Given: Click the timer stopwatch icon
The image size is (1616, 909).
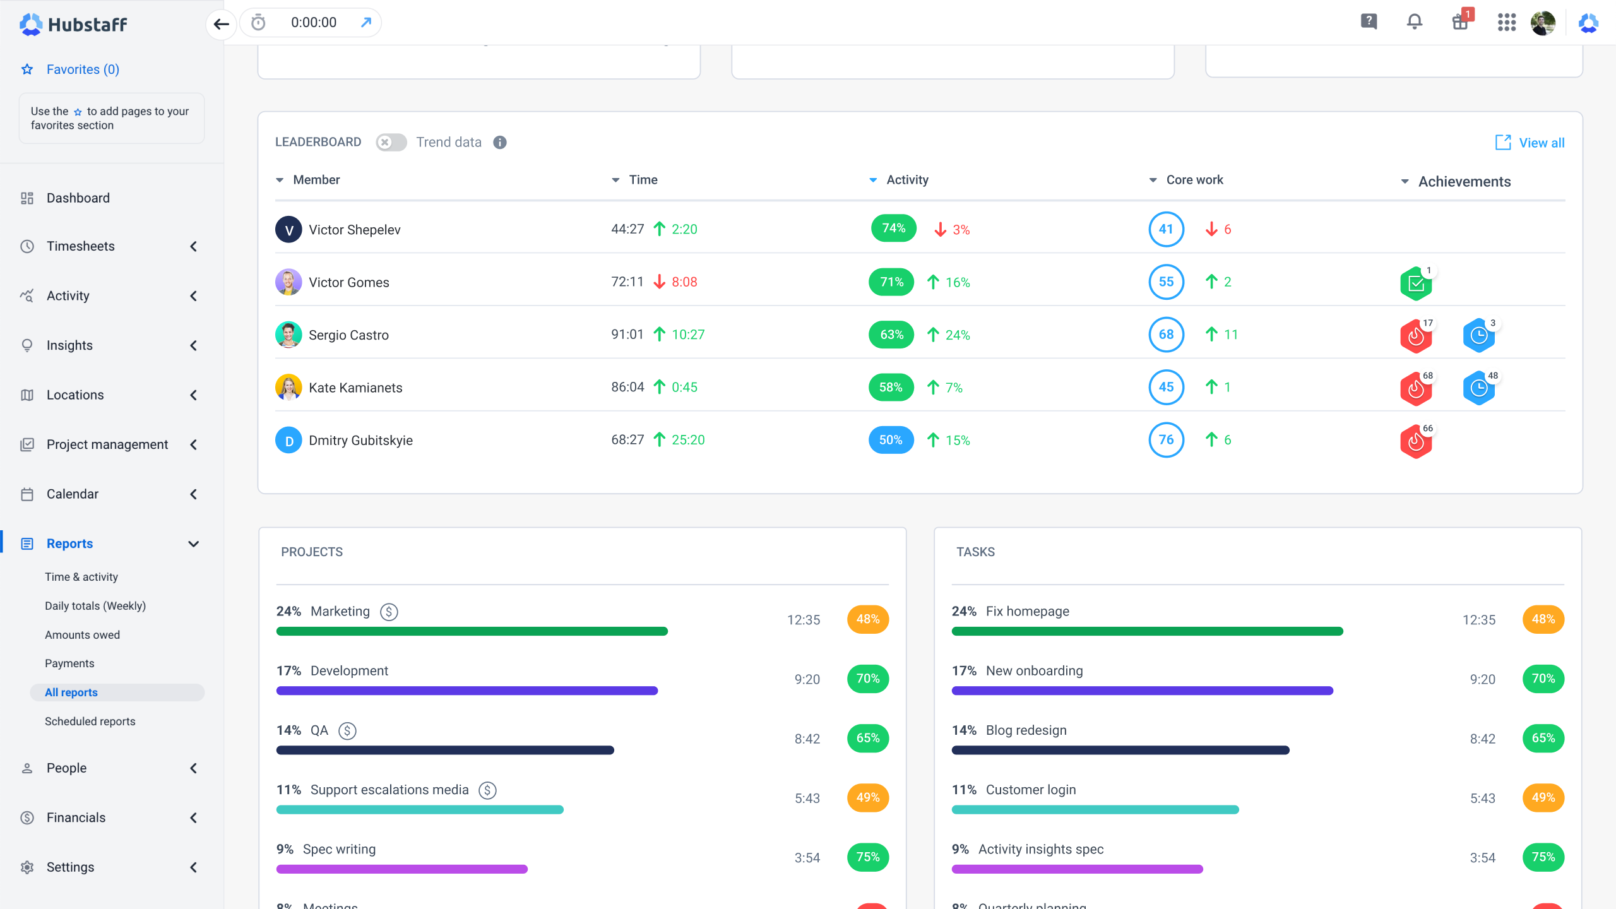Looking at the screenshot, I should tap(258, 23).
